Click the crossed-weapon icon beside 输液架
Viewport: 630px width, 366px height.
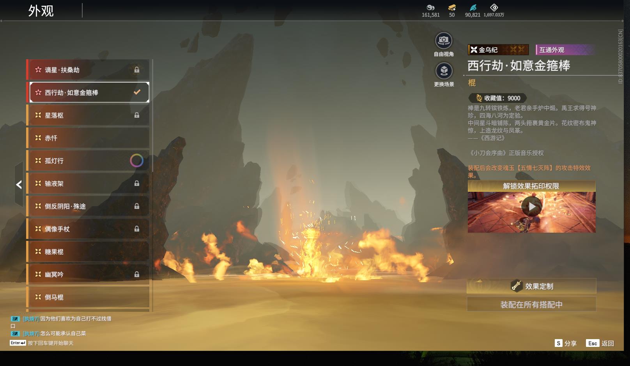(x=38, y=183)
